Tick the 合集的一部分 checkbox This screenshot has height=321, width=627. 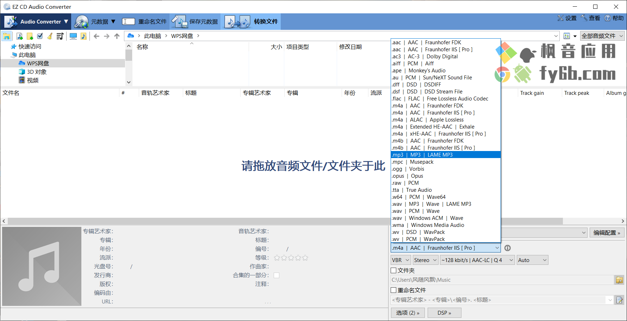(277, 275)
